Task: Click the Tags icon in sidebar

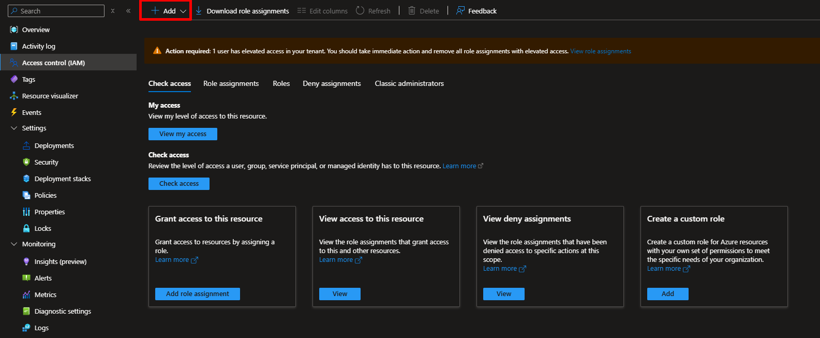Action: coord(14,79)
